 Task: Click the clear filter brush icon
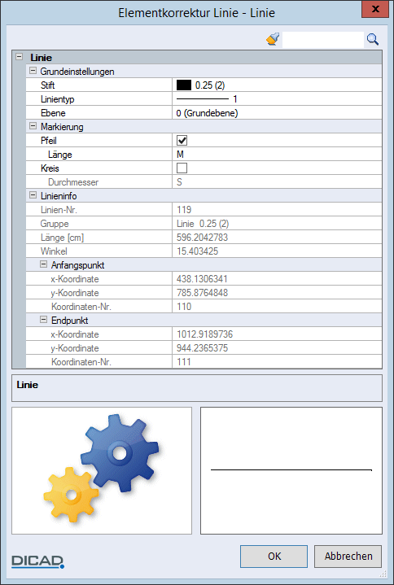(x=273, y=39)
